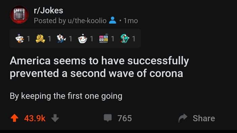Open comments via speech bubble icon

pos(108,118)
